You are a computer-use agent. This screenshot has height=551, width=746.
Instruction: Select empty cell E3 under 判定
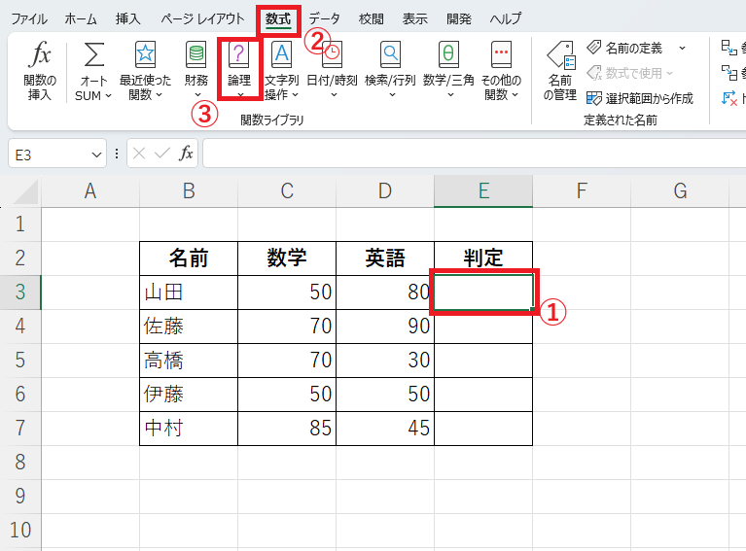(x=483, y=293)
